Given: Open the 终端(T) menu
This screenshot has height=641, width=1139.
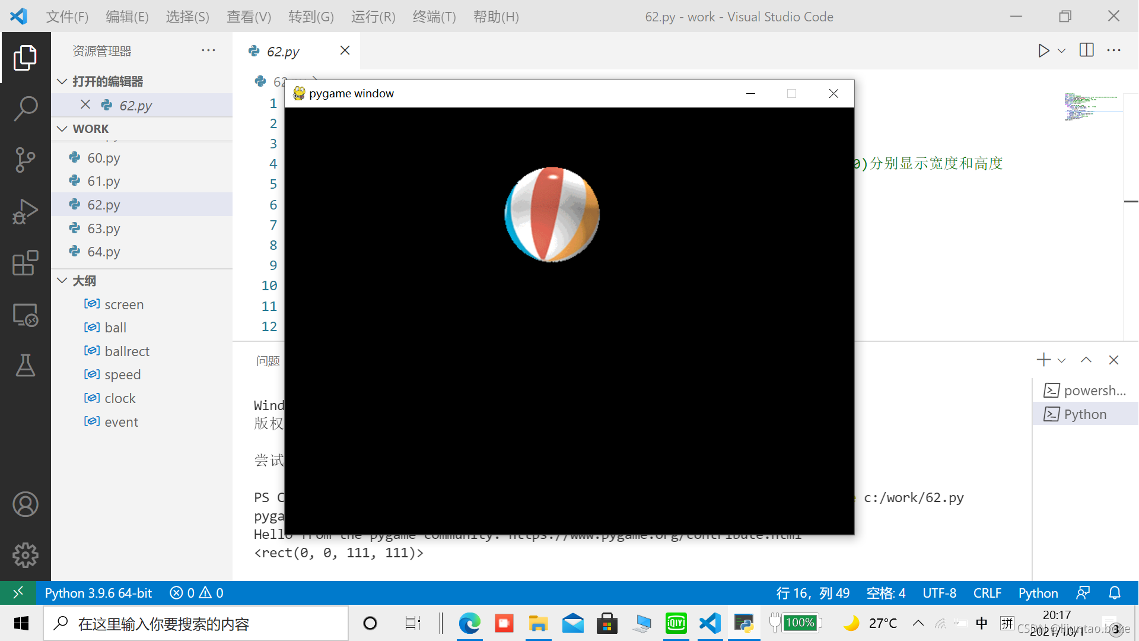Looking at the screenshot, I should point(434,17).
